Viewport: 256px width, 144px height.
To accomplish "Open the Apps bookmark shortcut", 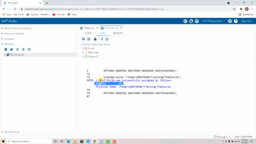I will [7, 14].
